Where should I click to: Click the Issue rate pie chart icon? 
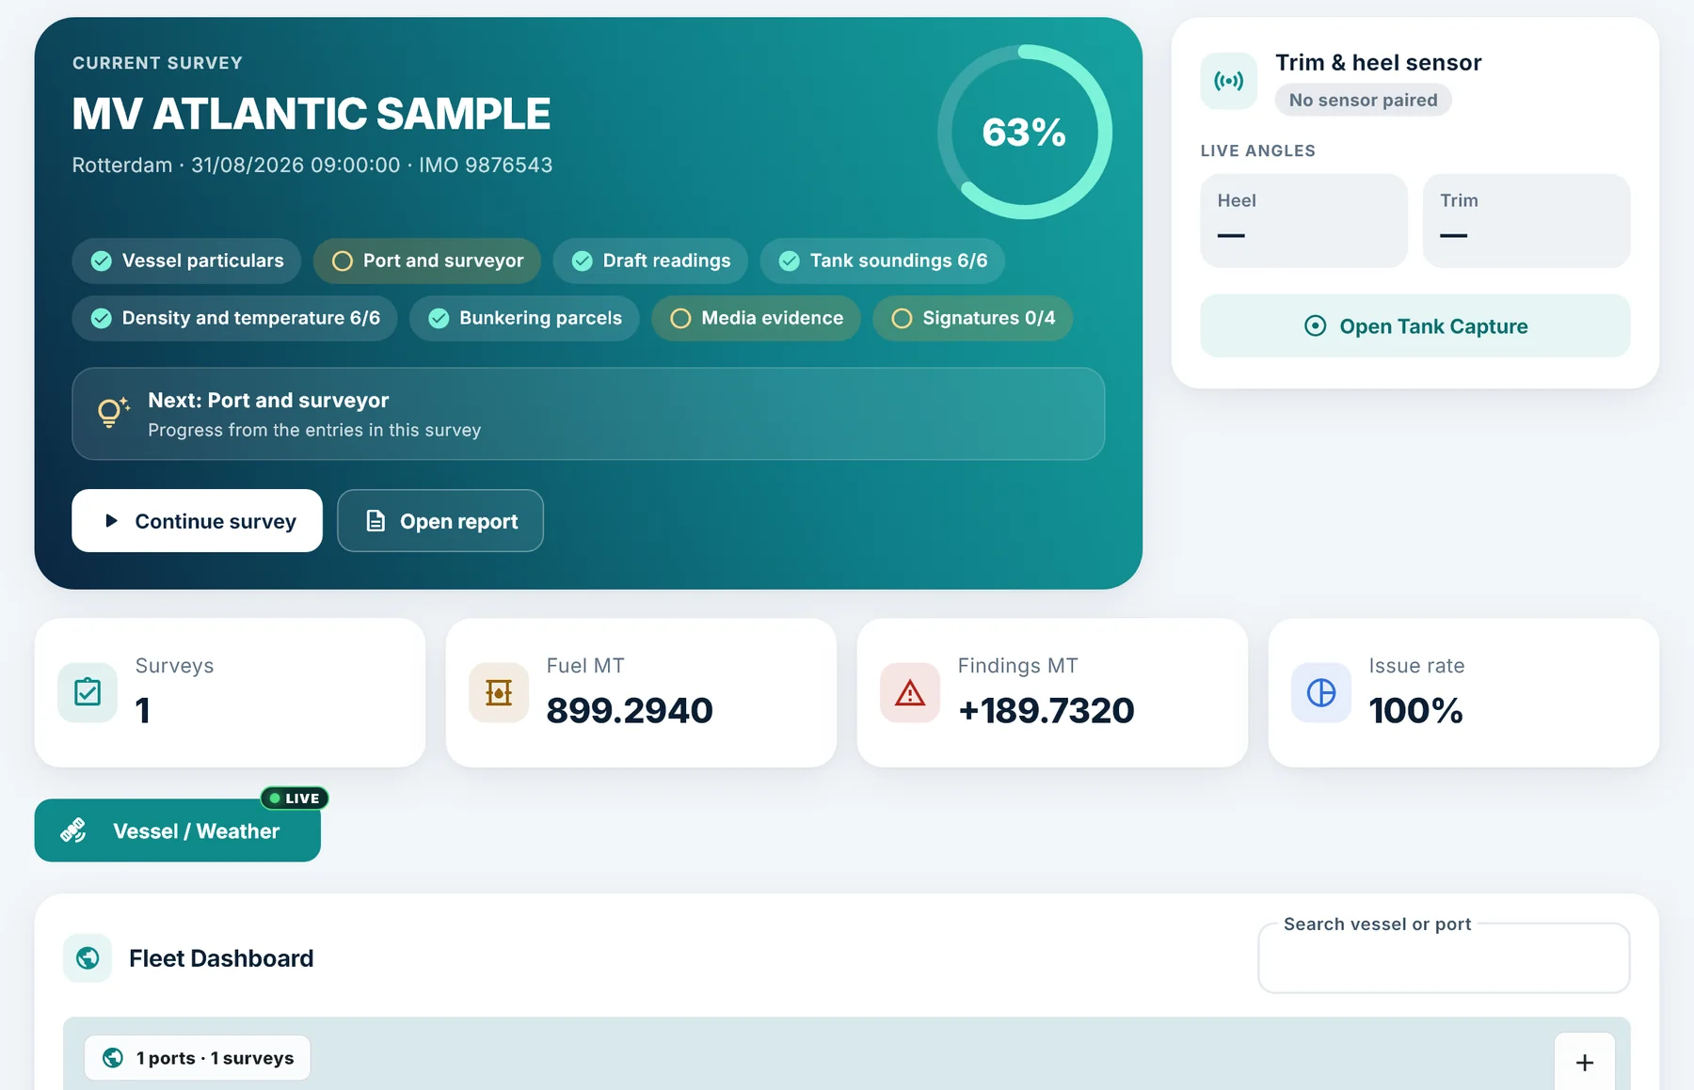click(x=1321, y=693)
